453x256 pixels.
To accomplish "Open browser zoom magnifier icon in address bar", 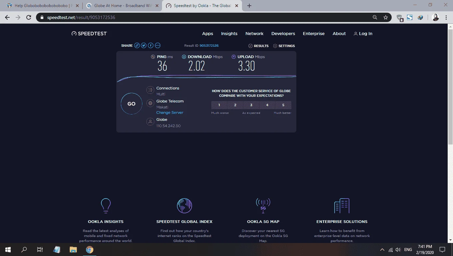I will click(x=375, y=17).
